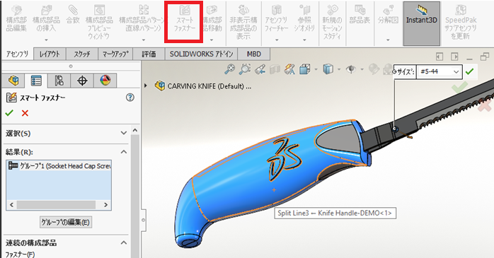Click グループの編集(E) button
The height and width of the screenshot is (258, 494).
click(66, 223)
